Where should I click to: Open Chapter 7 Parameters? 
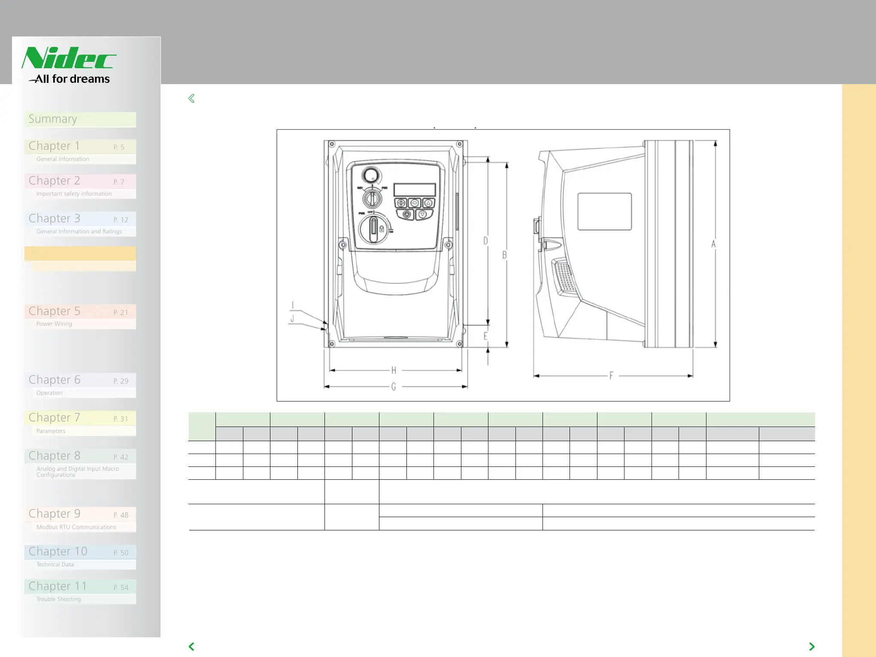coord(80,423)
